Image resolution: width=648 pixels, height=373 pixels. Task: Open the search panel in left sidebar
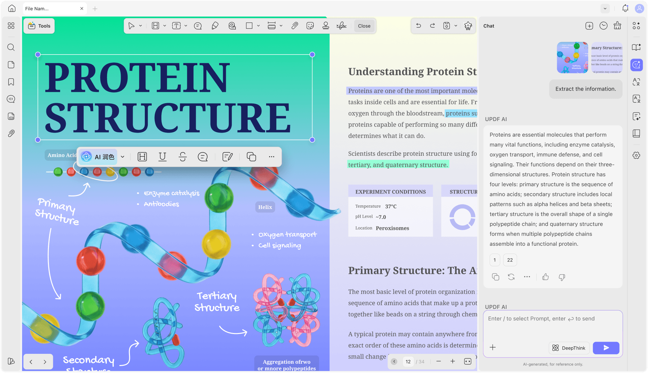click(x=11, y=47)
